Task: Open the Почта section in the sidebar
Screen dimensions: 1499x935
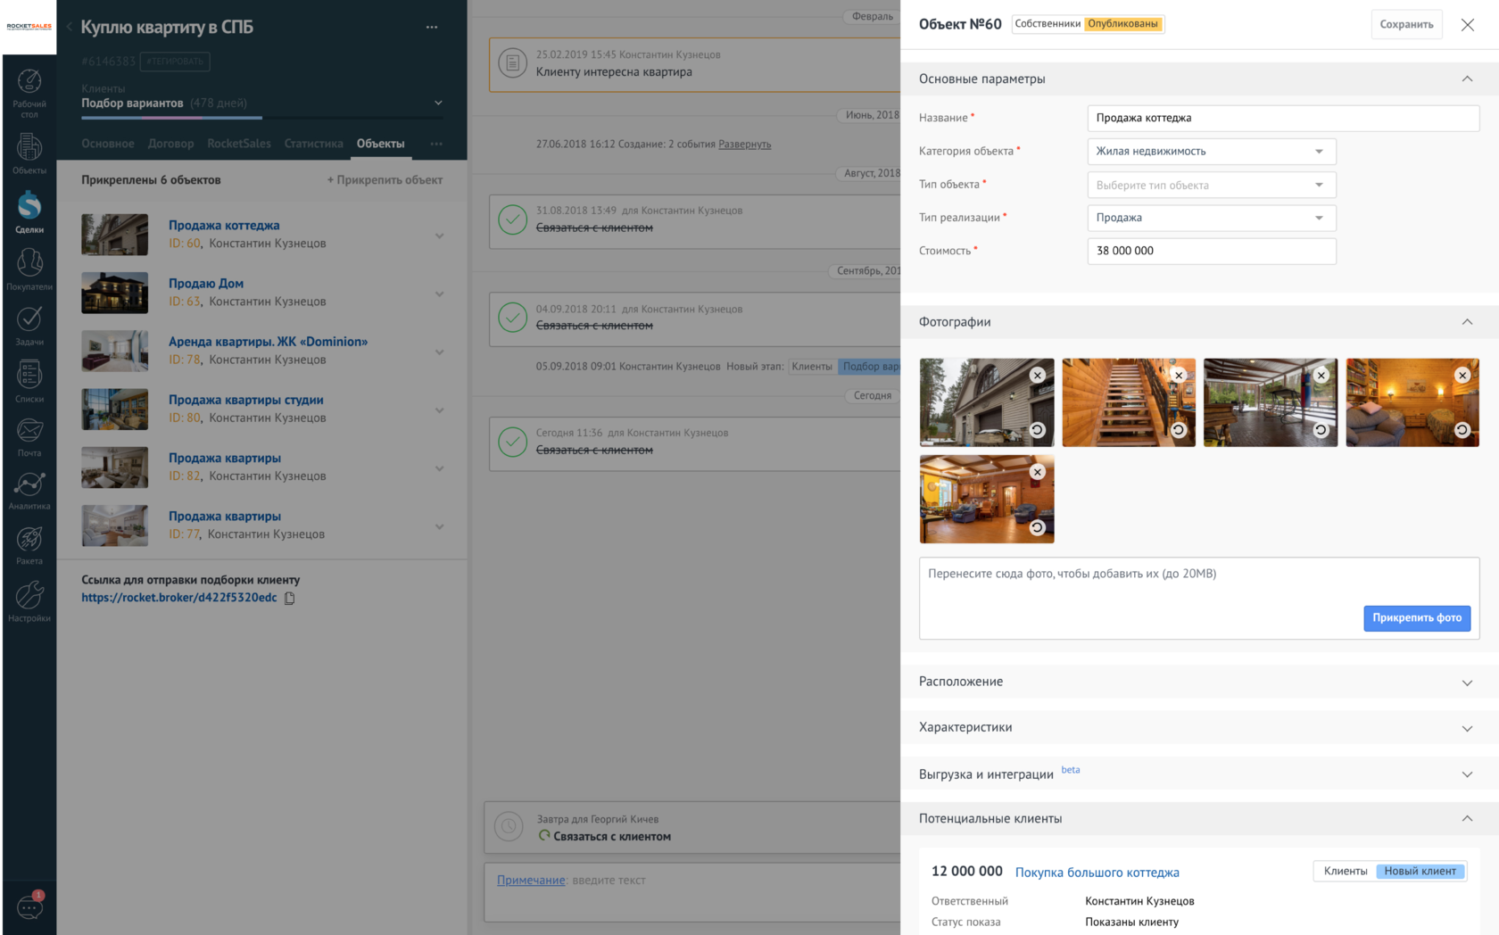Action: (29, 437)
